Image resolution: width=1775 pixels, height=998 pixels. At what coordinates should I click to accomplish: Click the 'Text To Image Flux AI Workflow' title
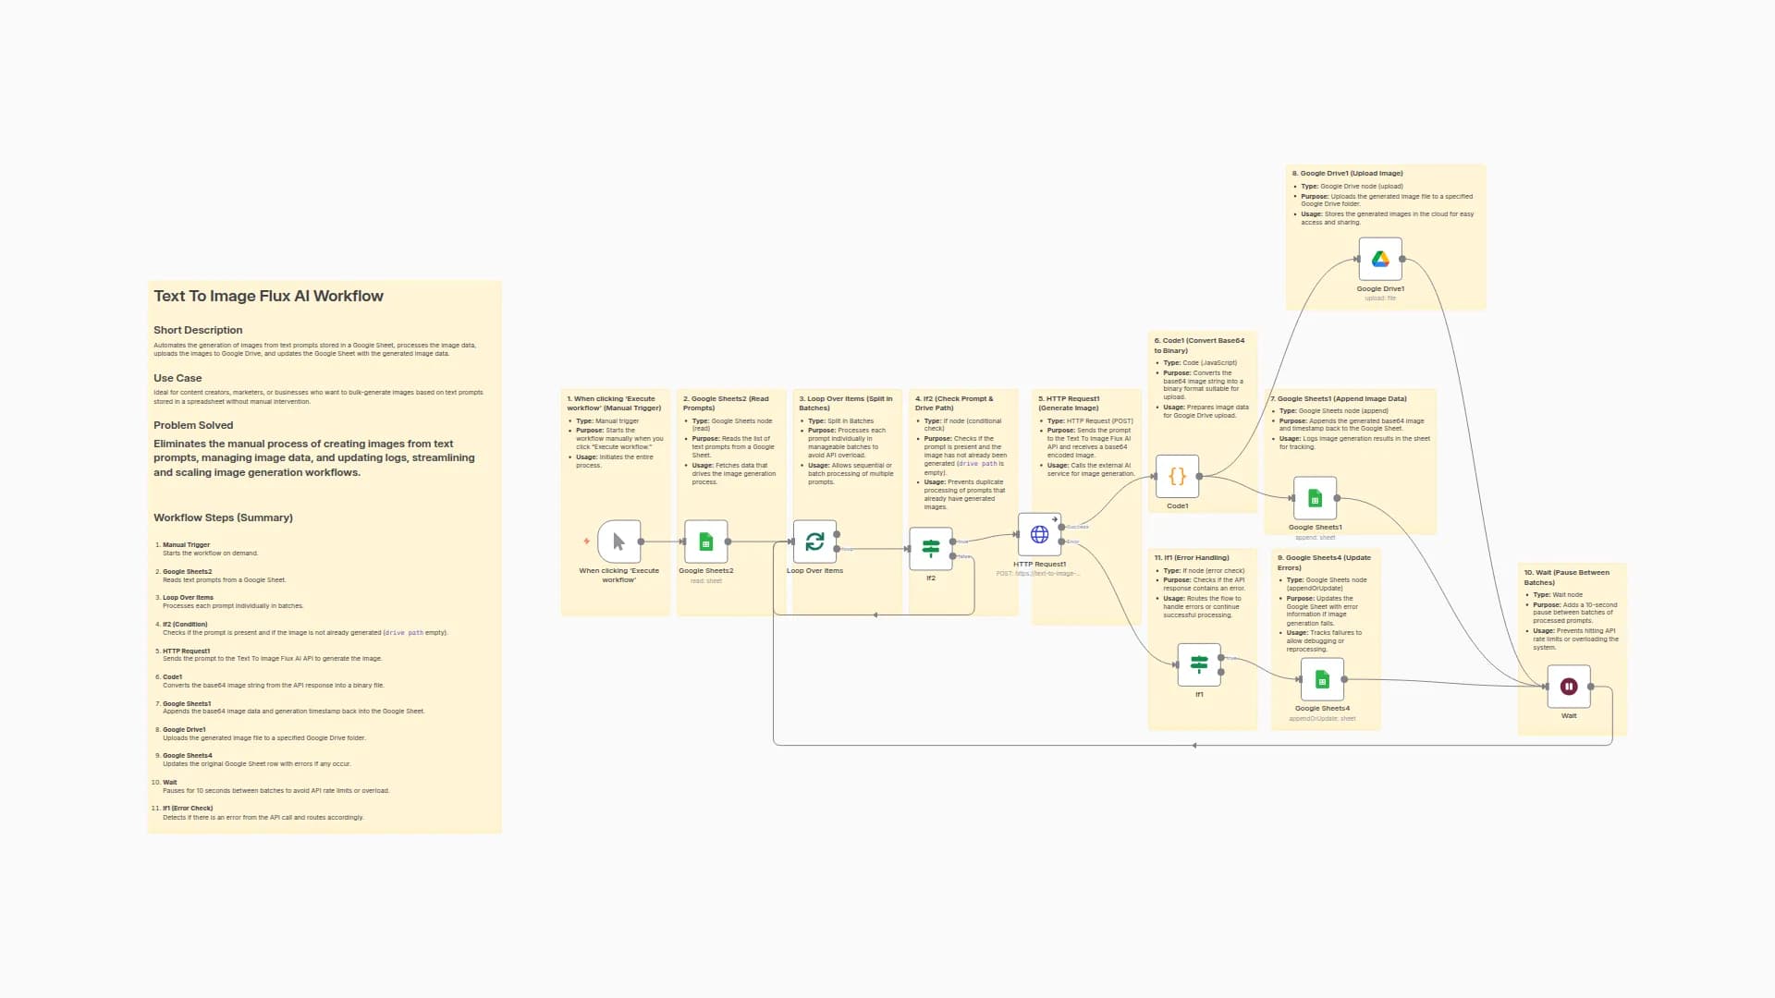pyautogui.click(x=267, y=296)
